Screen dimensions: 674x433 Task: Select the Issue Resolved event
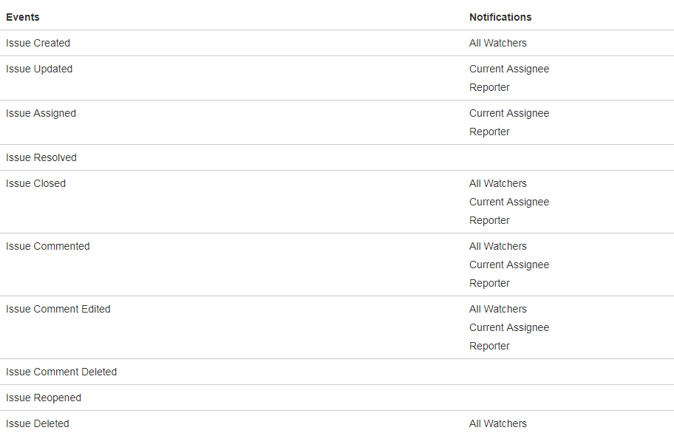coord(41,157)
